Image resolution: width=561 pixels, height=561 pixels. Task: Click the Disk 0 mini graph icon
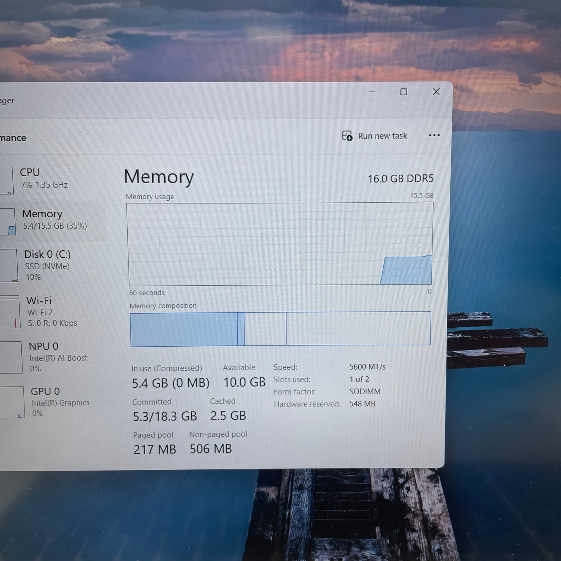tap(9, 266)
